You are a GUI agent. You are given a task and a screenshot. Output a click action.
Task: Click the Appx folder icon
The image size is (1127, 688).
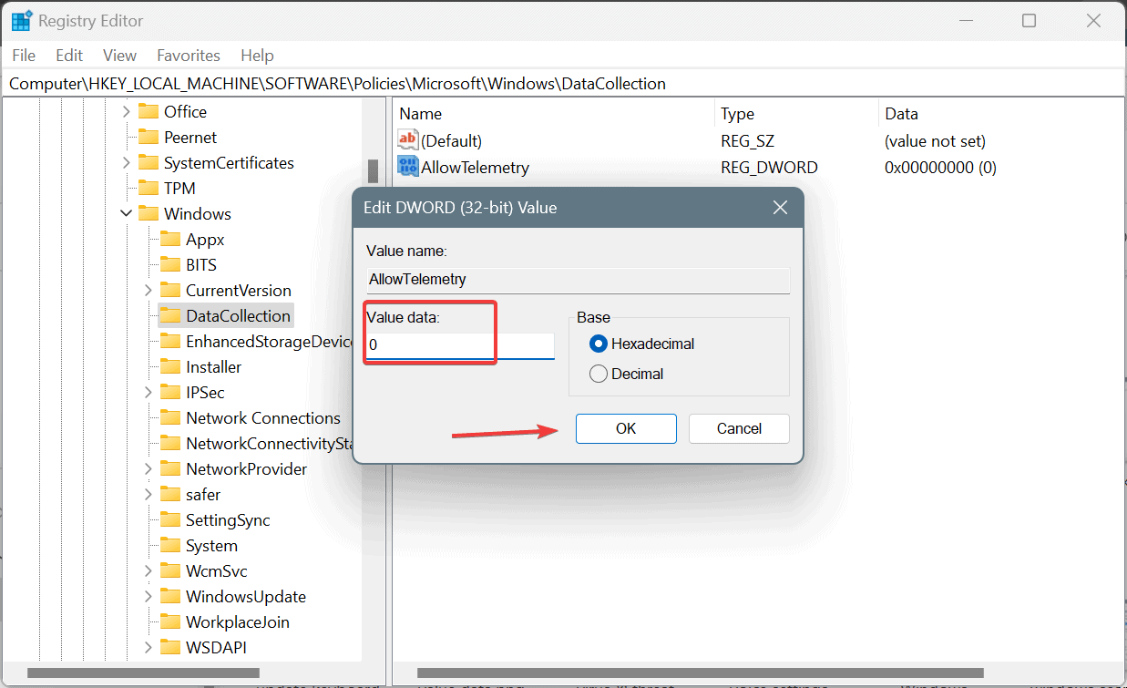pyautogui.click(x=170, y=239)
